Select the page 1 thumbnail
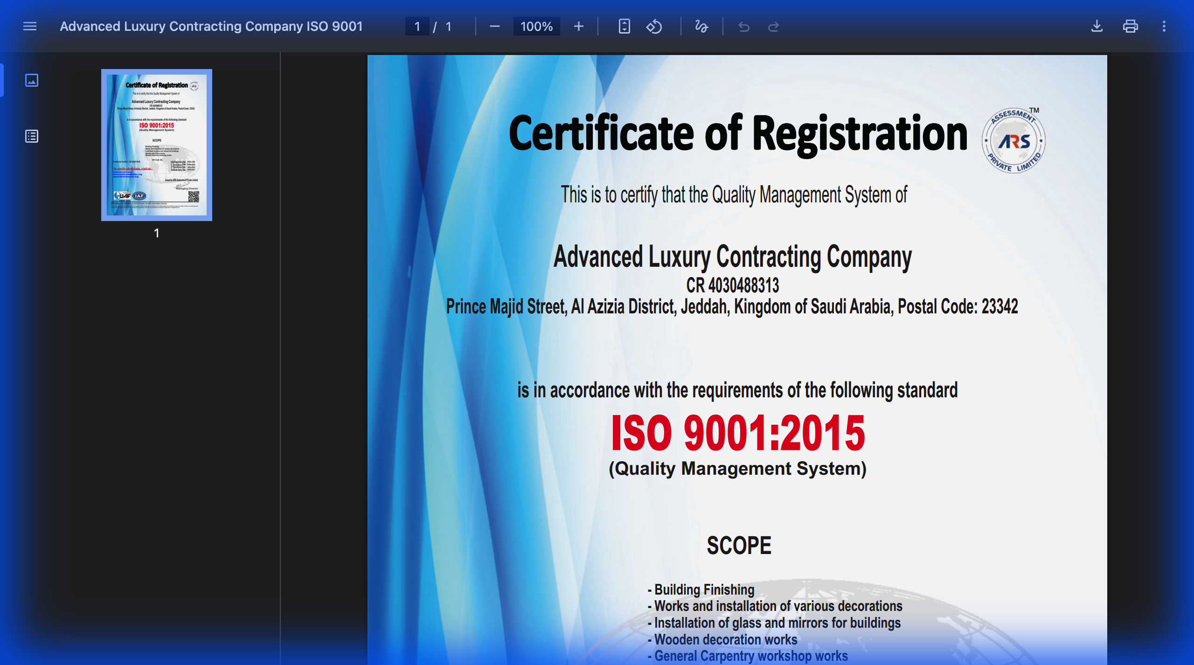 pyautogui.click(x=156, y=145)
